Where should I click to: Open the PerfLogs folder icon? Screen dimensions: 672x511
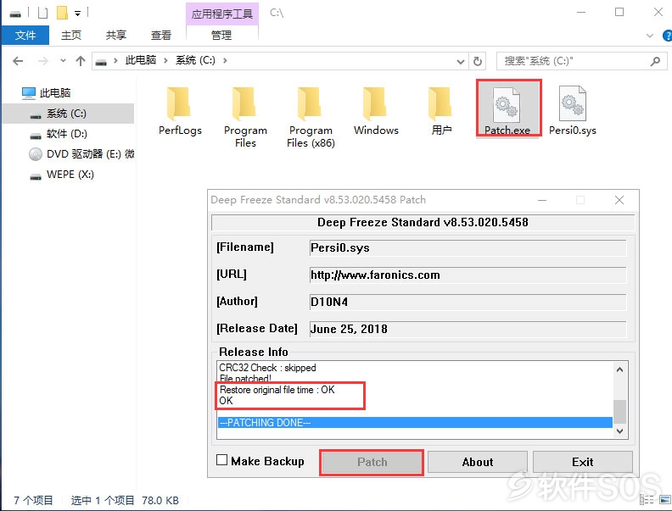click(x=179, y=103)
